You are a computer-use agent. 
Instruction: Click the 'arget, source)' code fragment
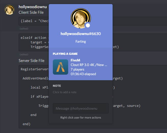126,106
